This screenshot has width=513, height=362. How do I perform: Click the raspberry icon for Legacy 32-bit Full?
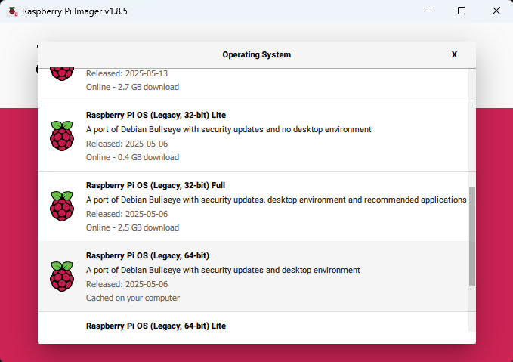pos(62,206)
